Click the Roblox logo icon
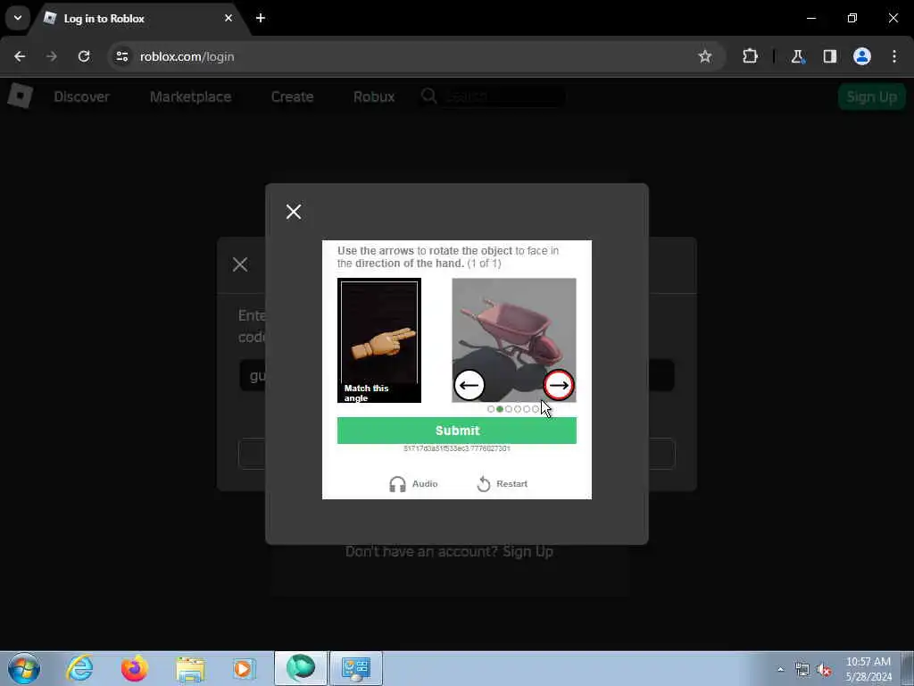This screenshot has height=686, width=914. (21, 96)
